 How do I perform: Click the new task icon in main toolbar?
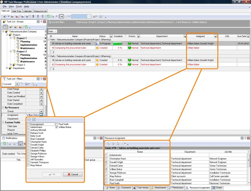coord(5,16)
